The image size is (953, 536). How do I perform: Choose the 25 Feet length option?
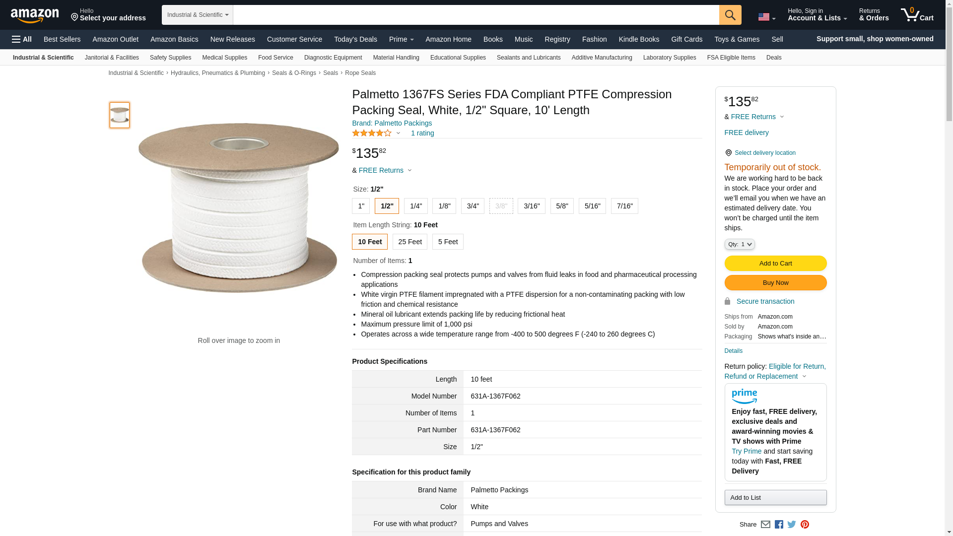(409, 242)
